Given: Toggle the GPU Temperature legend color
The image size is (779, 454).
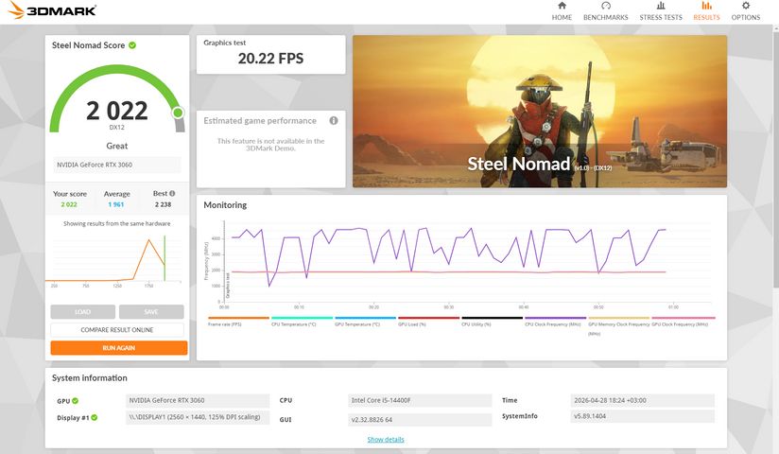Looking at the screenshot, I should [x=365, y=318].
